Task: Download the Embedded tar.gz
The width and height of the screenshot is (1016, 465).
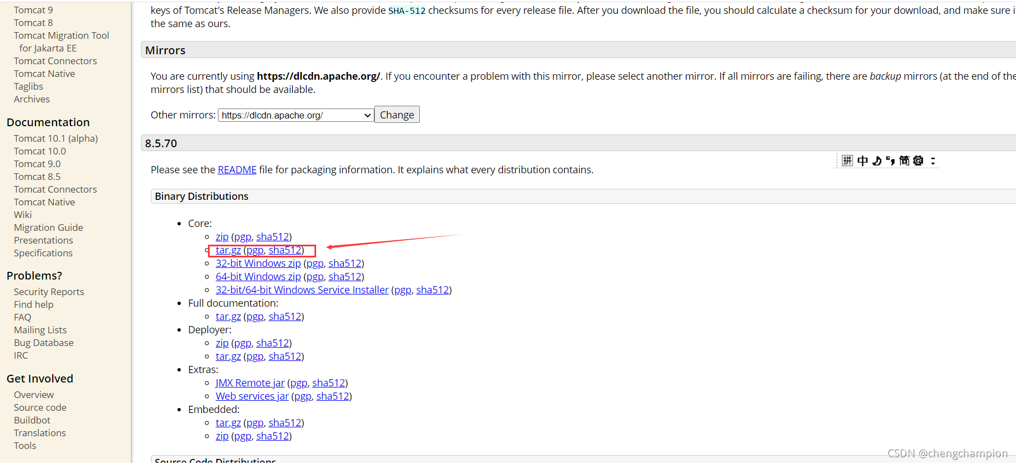Action: 228,423
